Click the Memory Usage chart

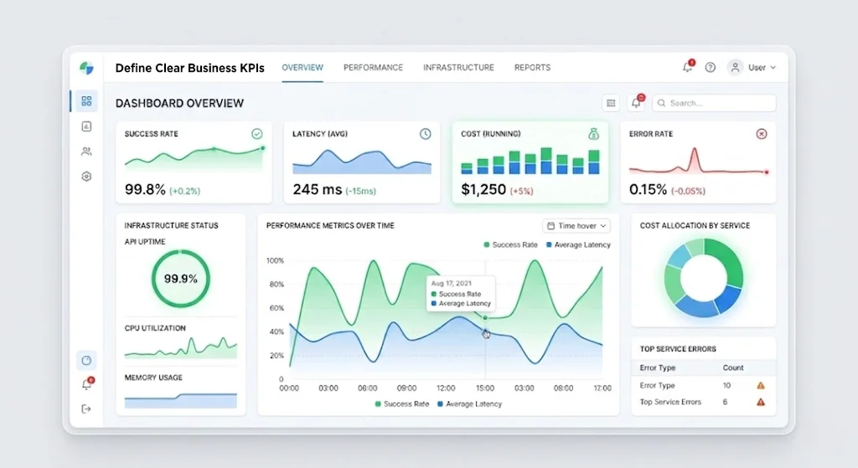click(x=181, y=400)
